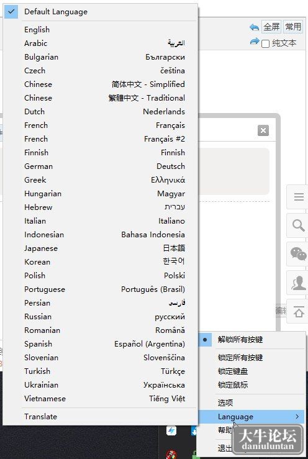
Task: Click the undo arrow icon
Action: tap(254, 27)
